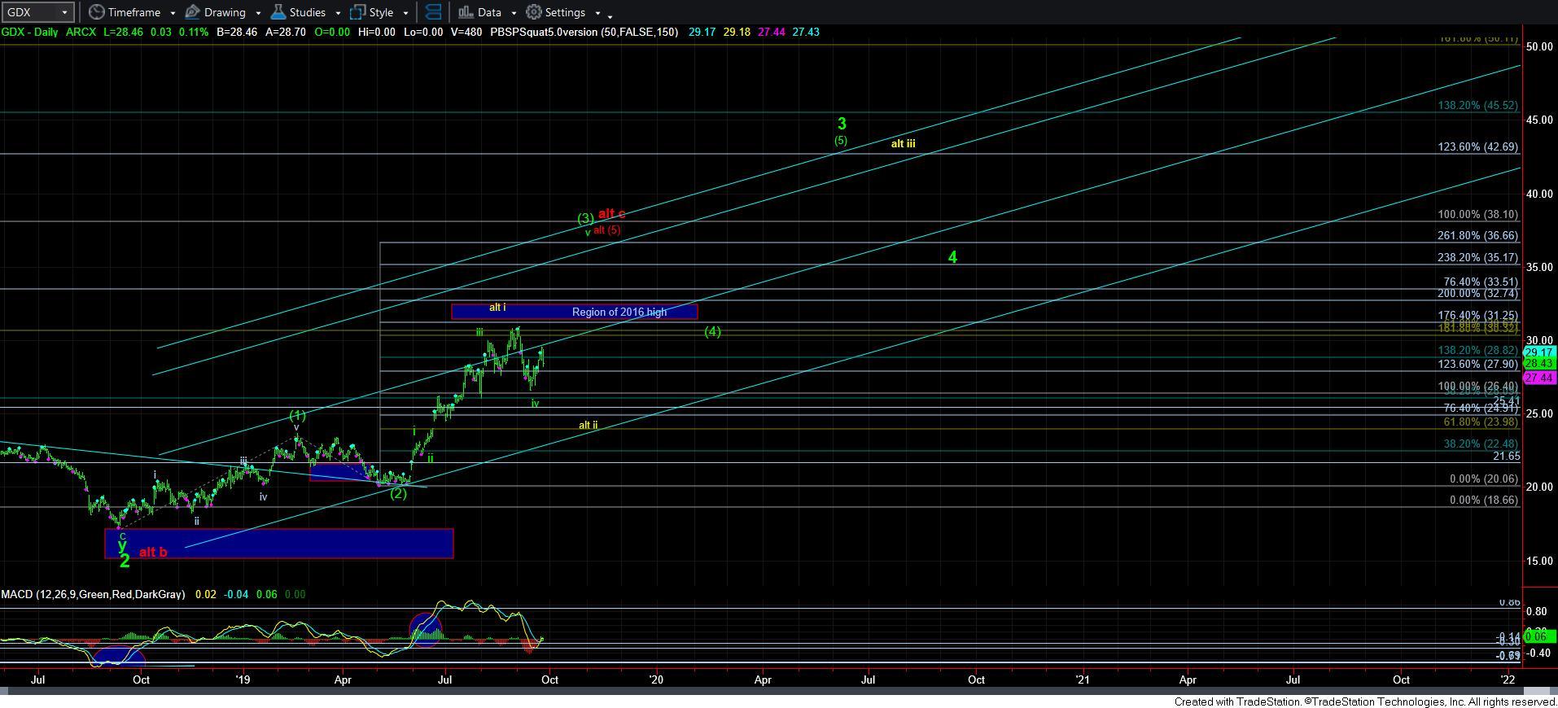1558x708 pixels.
Task: Click the Studies flask icon
Action: click(x=278, y=12)
